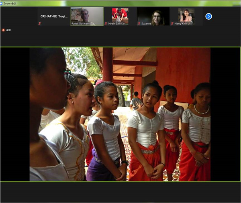Click the black bar left of shared photo
Screen dimensions: 241x203
coord(15,114)
